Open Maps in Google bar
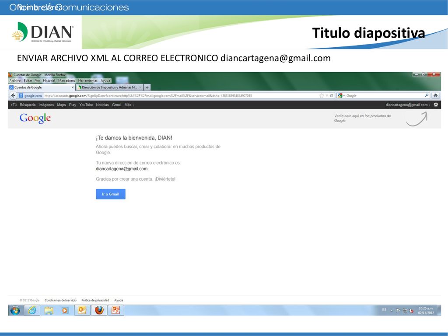Screen dimensions: 448x336 (x=61, y=105)
